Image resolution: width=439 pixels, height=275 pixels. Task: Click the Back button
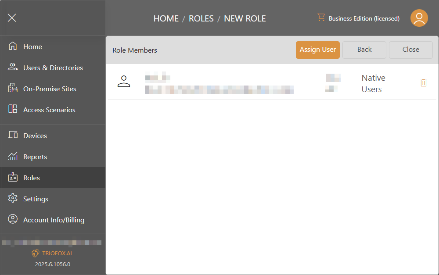364,50
